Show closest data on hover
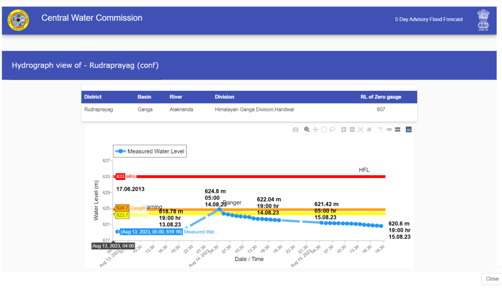Viewport: 502px width, 289px height. pyautogui.click(x=389, y=130)
